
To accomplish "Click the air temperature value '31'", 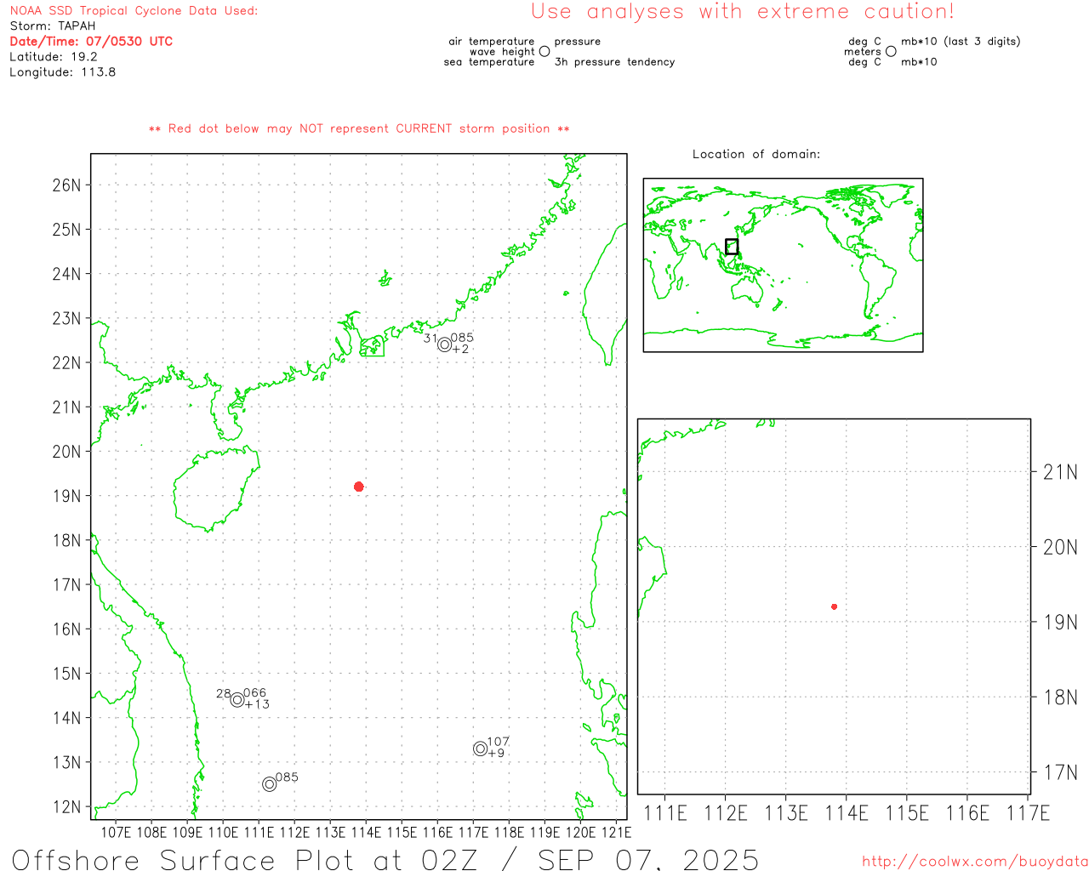I will [x=430, y=339].
